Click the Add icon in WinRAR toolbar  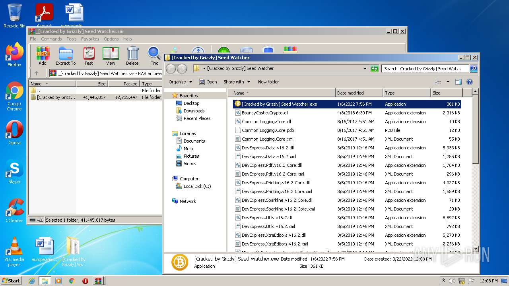click(43, 56)
